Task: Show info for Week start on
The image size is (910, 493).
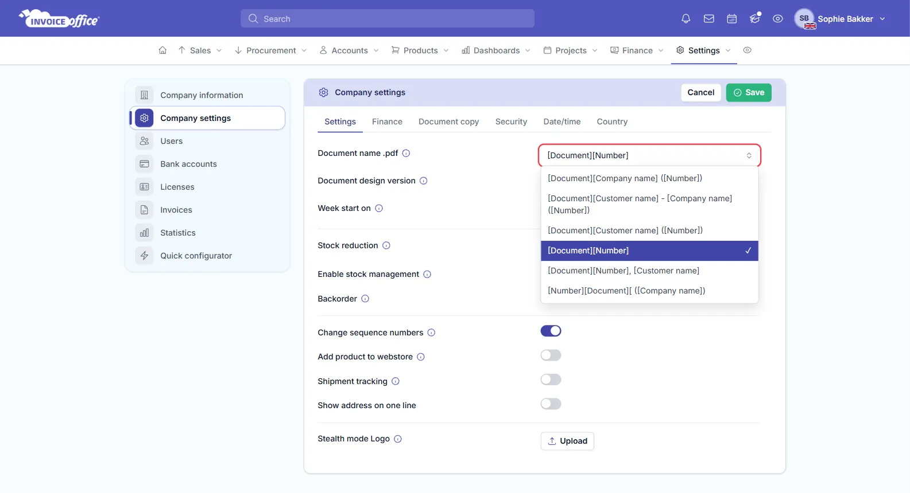Action: (379, 208)
